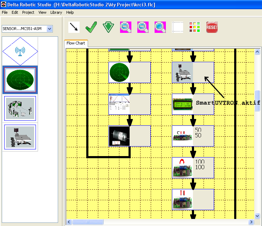Click the dotted blank selection box icon
Image resolution: width=262 pixels, height=226 pixels.
(177, 27)
